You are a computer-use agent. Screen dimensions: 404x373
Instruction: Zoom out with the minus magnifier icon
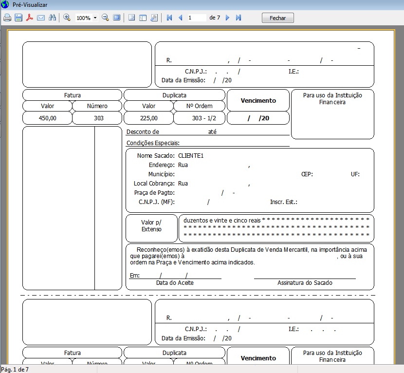(105, 18)
